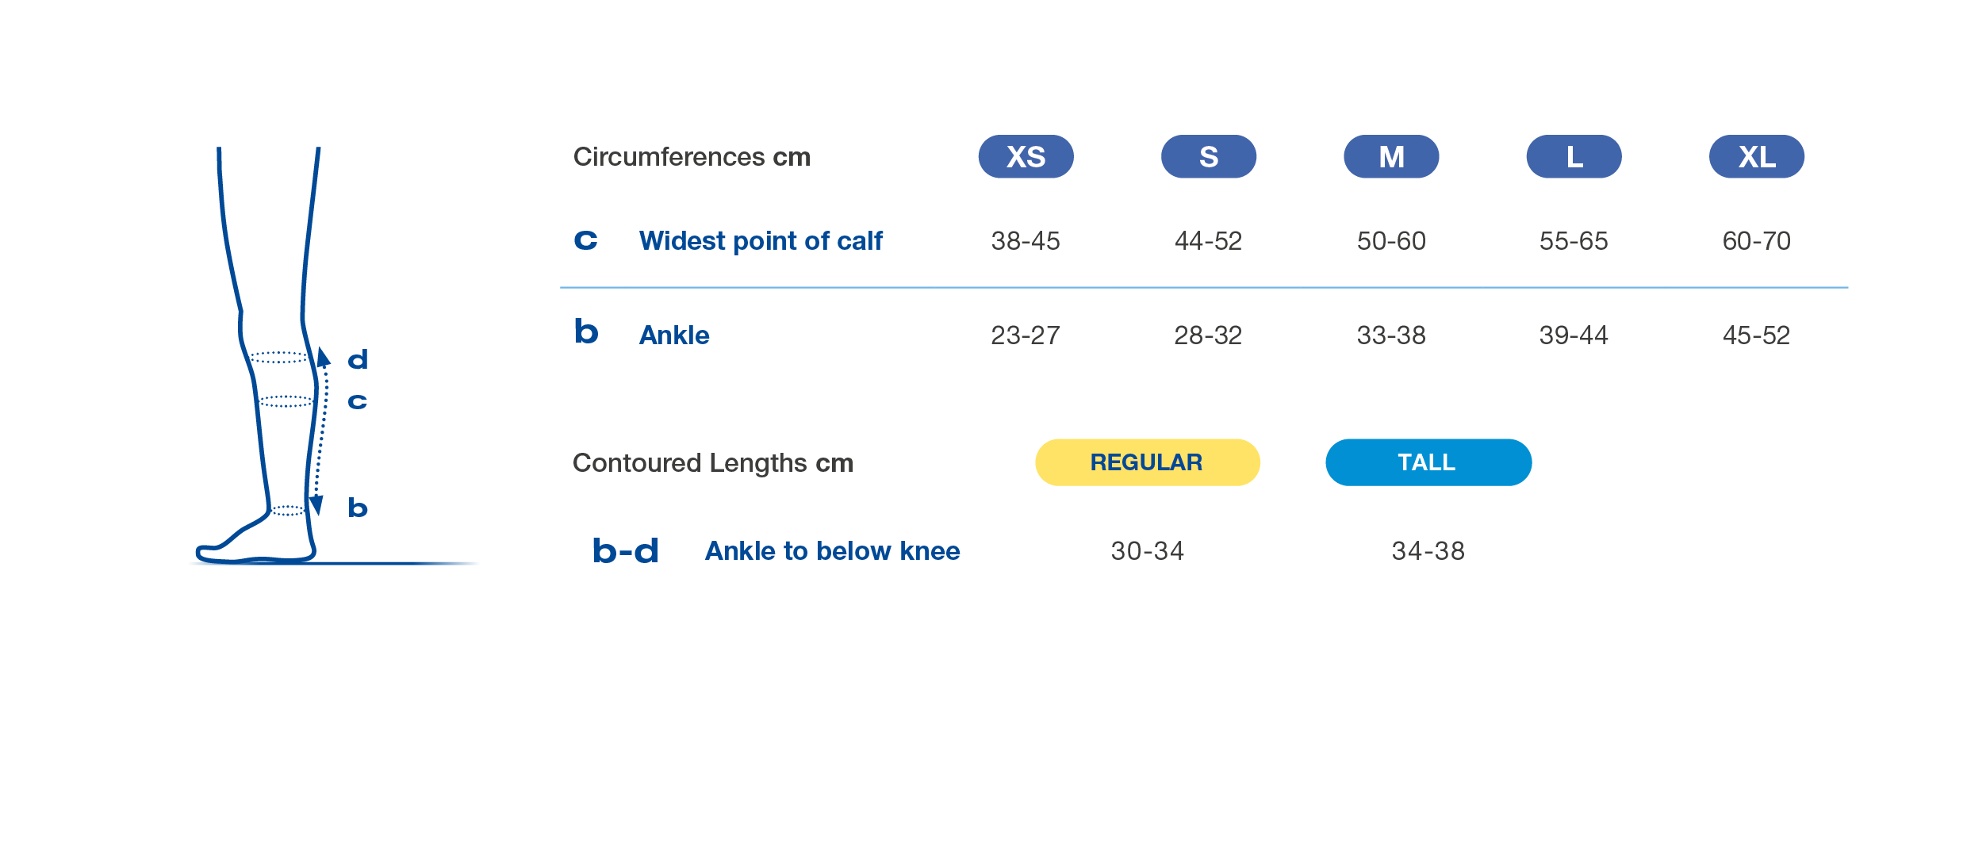Image resolution: width=1967 pixels, height=843 pixels.
Task: Click the 50-60 calf measurement value
Action: click(1391, 241)
